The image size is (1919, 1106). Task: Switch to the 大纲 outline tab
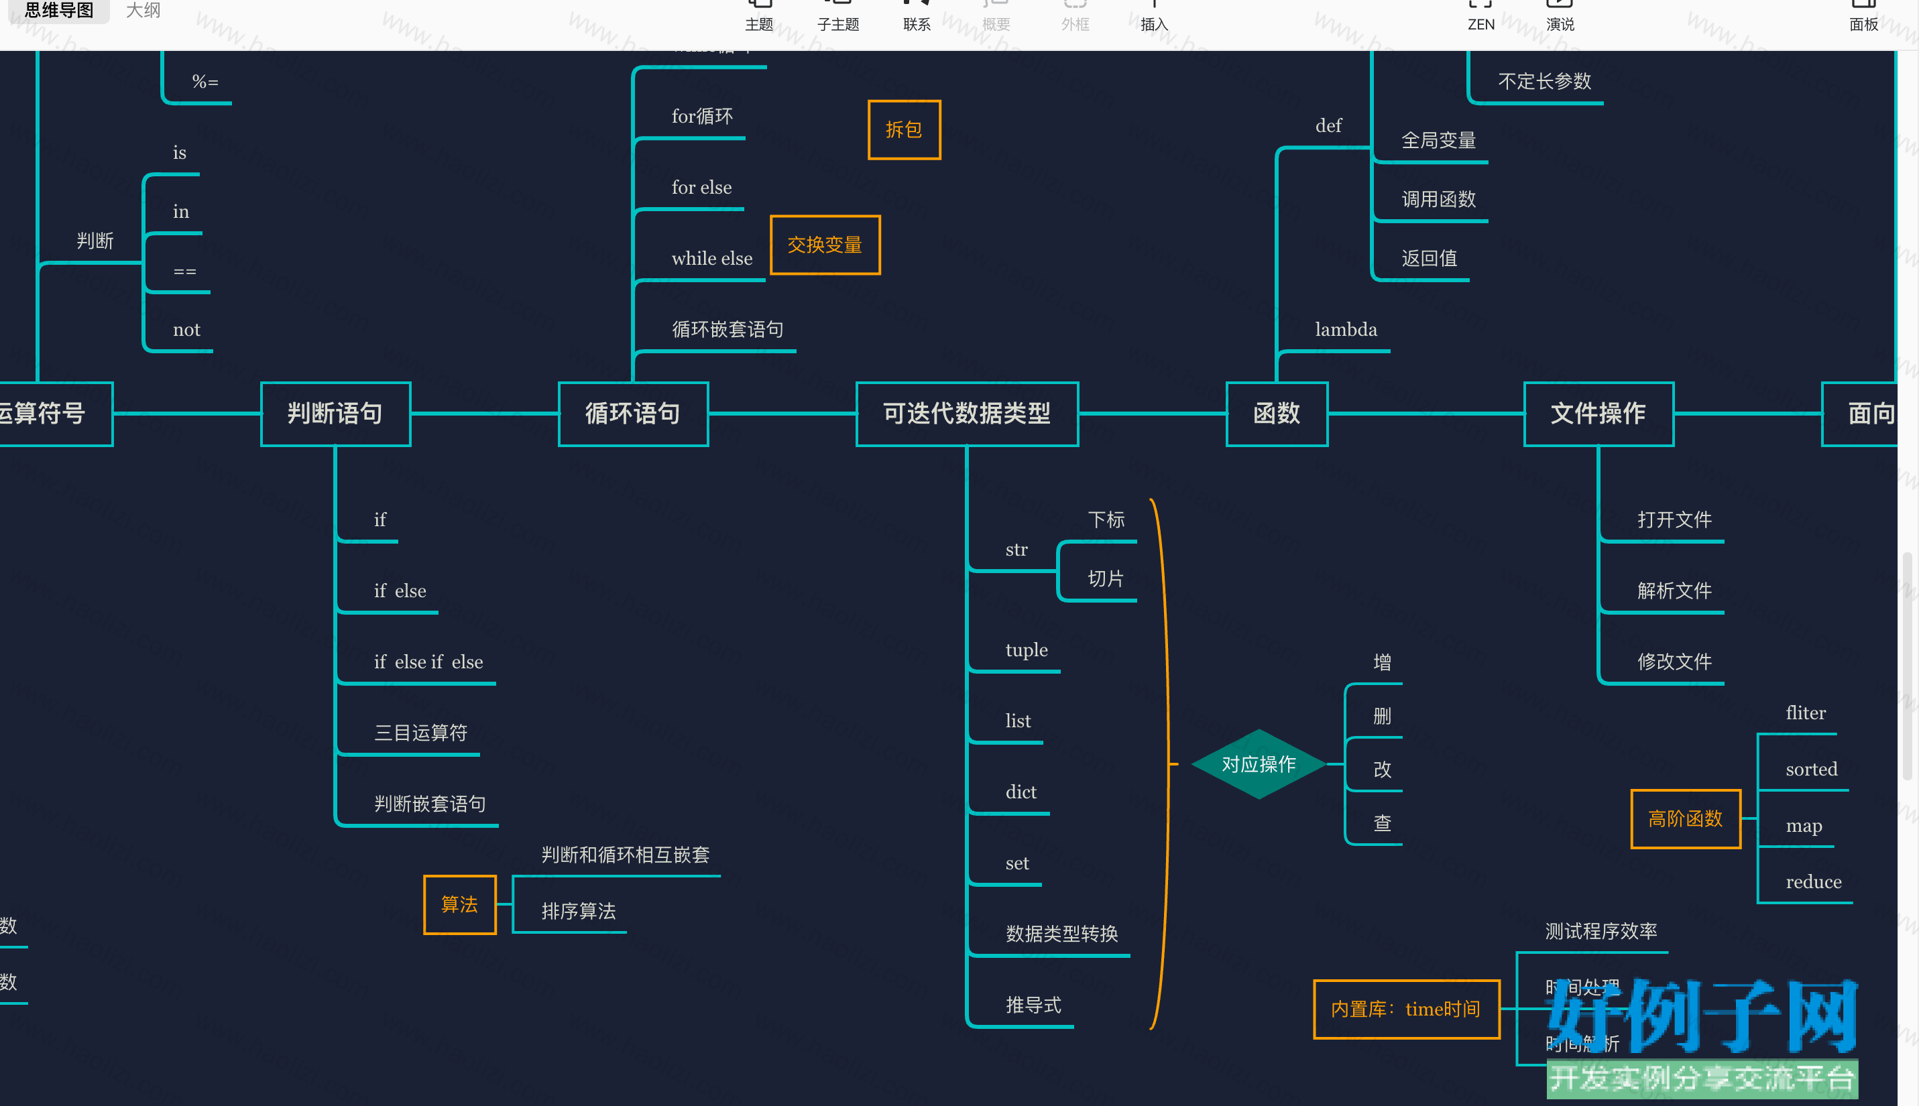coord(143,11)
